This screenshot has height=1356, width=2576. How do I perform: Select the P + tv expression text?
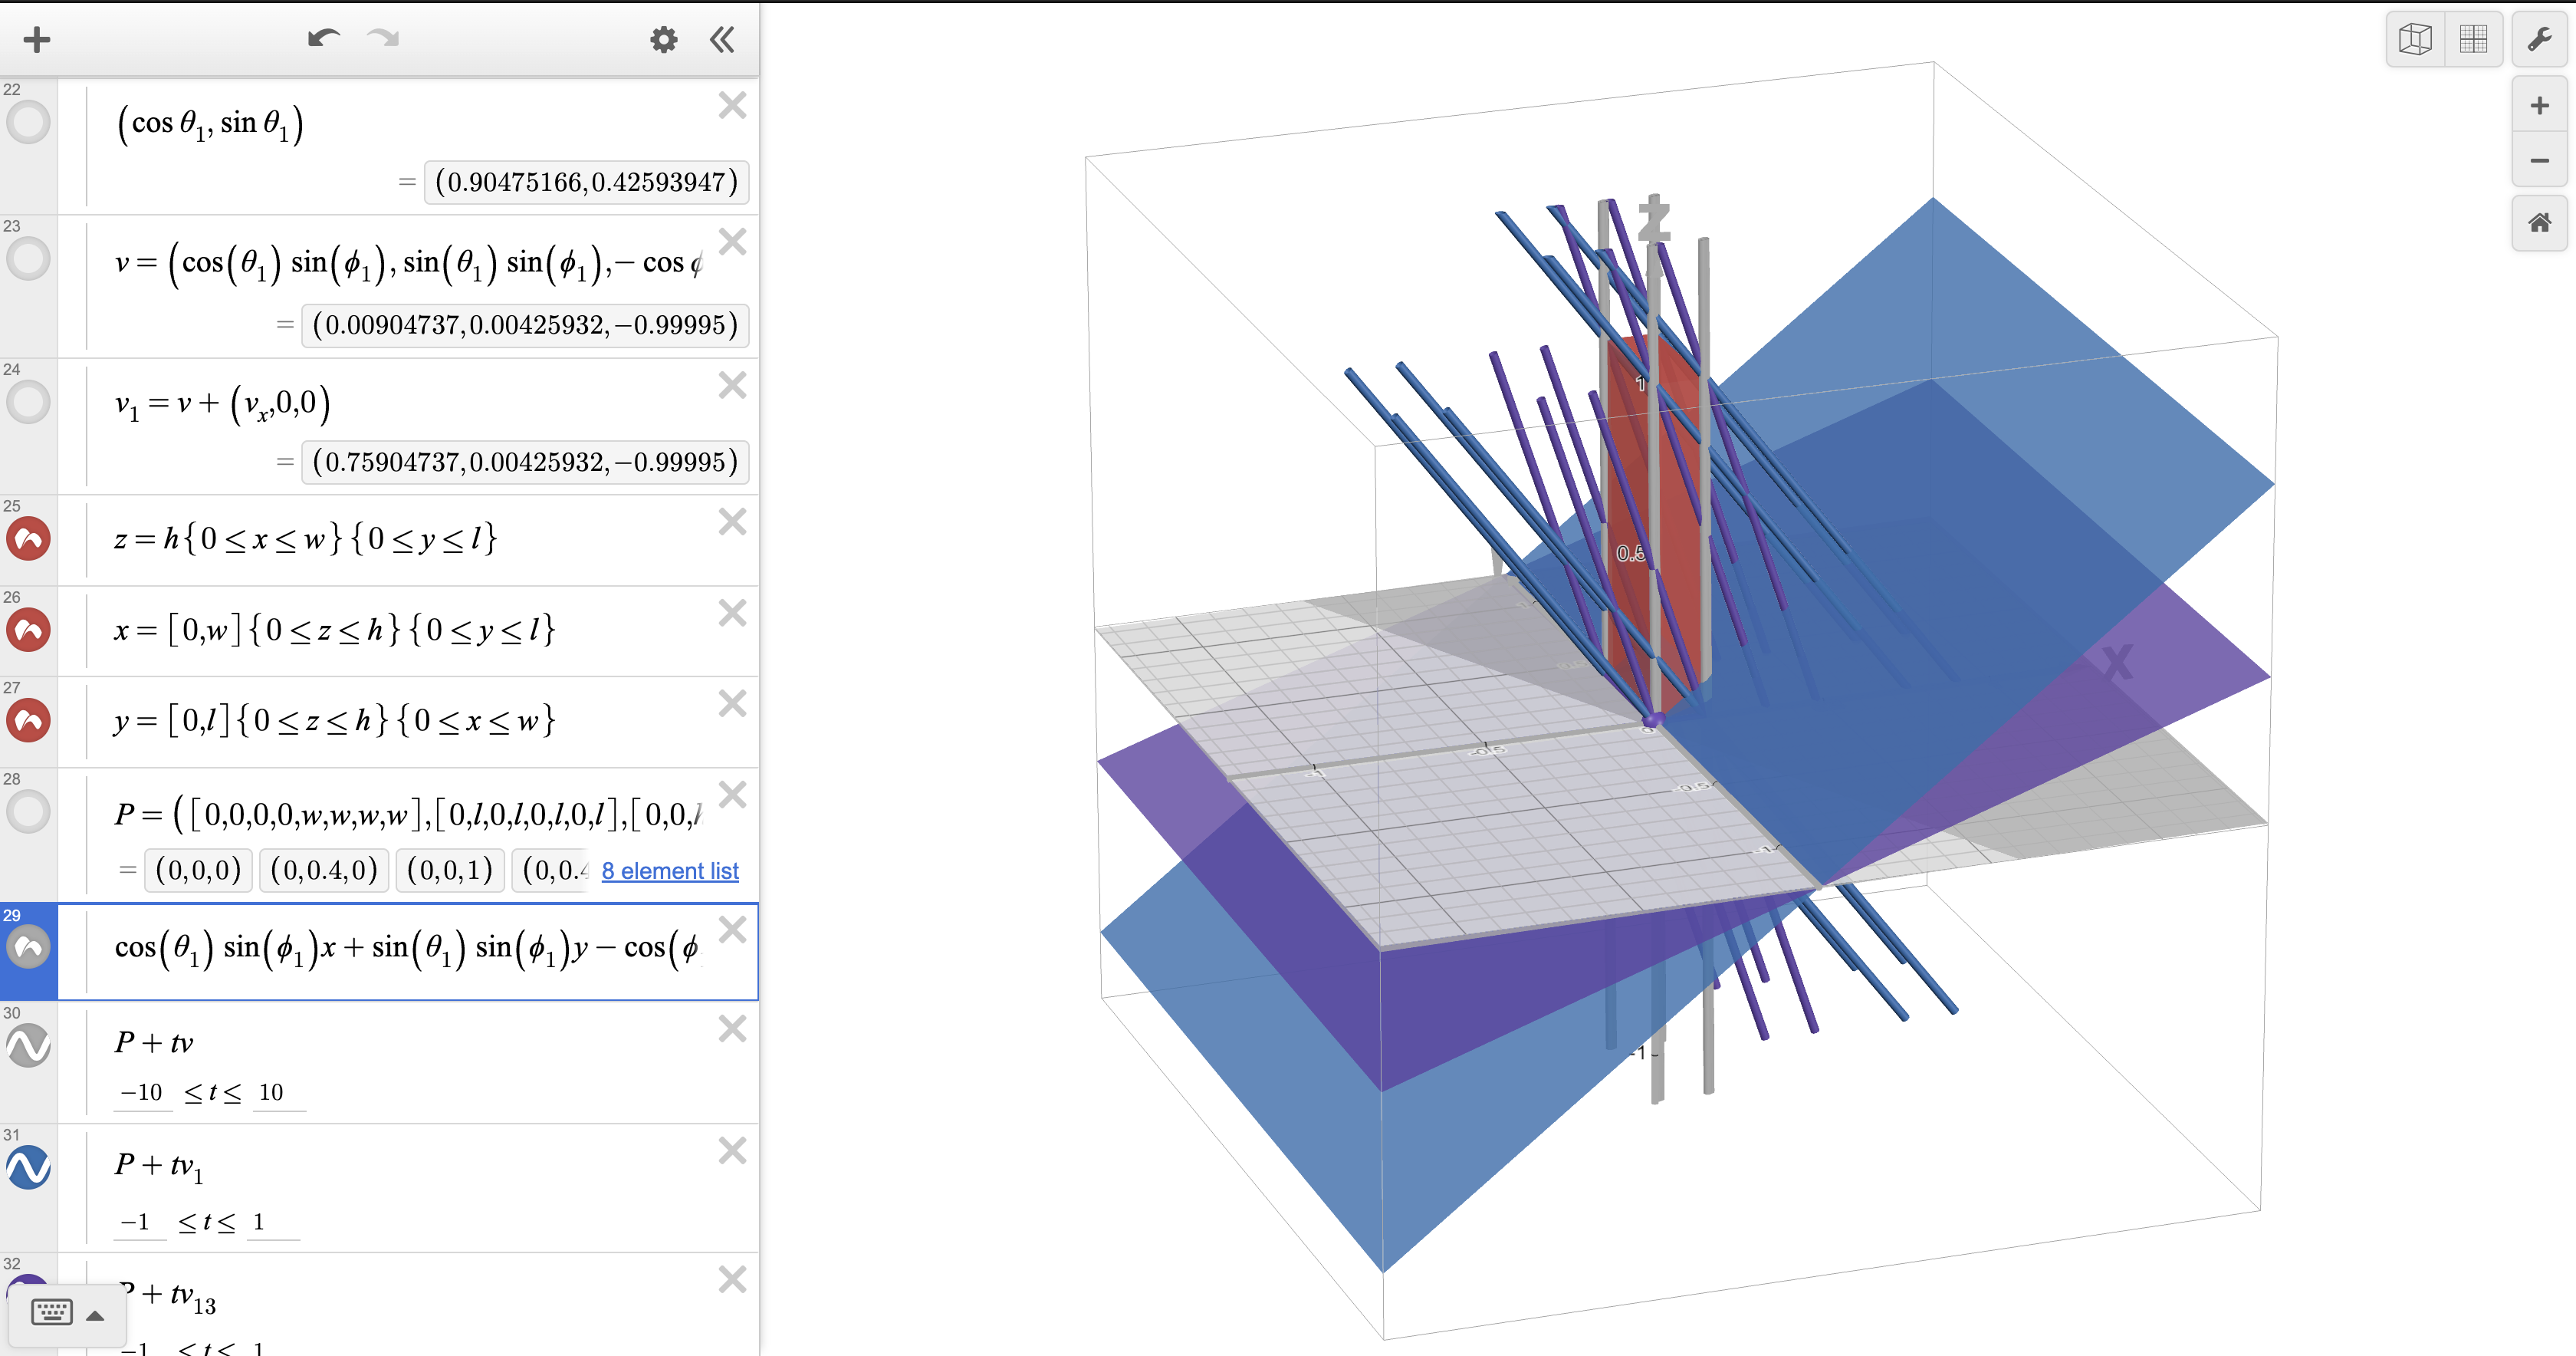click(x=154, y=1043)
